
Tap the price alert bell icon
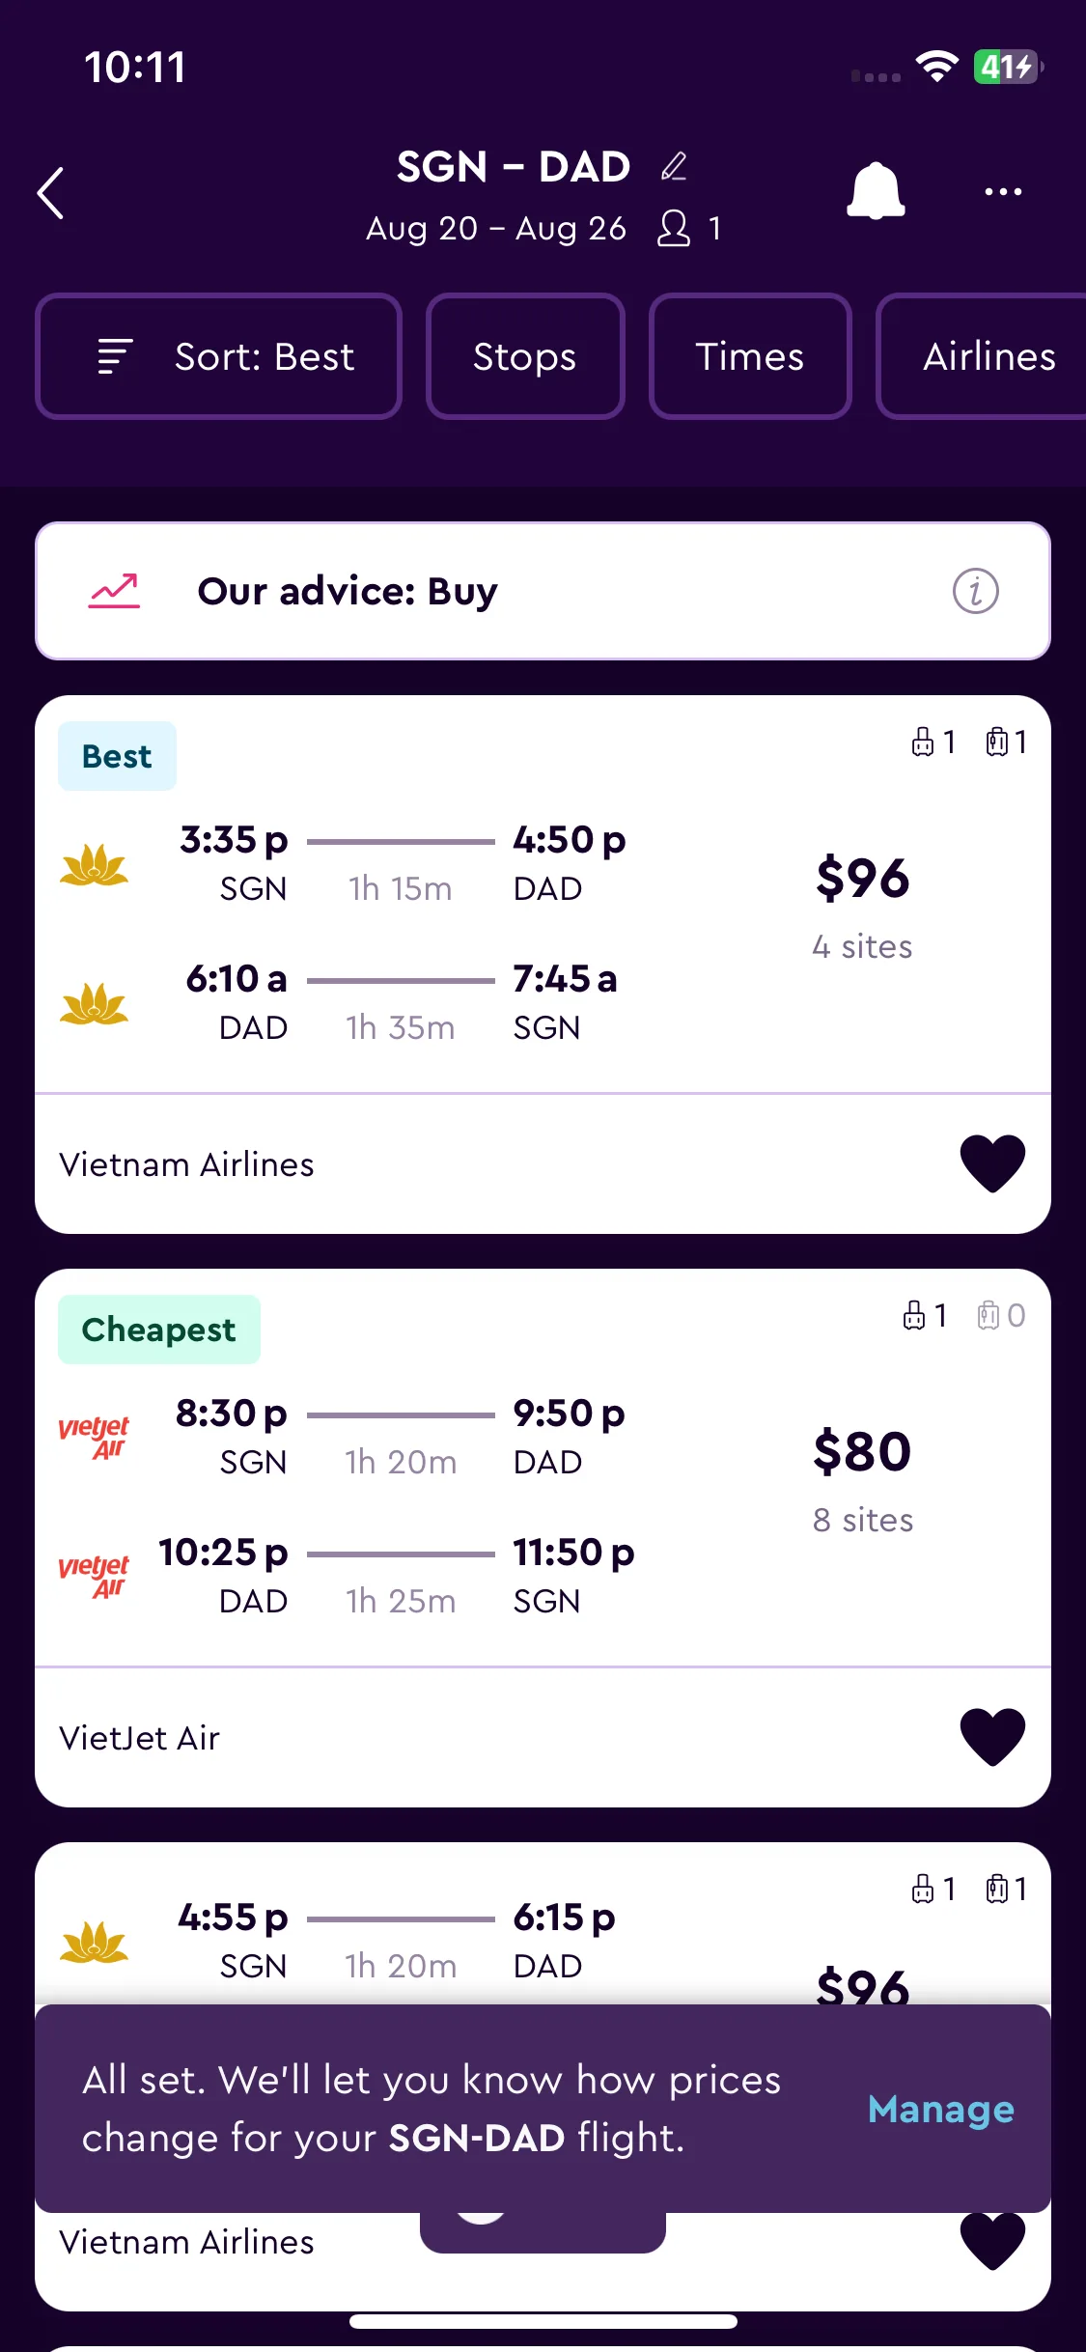point(876,191)
